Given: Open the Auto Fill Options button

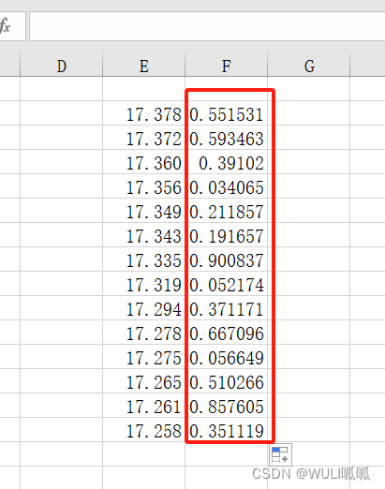Looking at the screenshot, I should click(280, 454).
